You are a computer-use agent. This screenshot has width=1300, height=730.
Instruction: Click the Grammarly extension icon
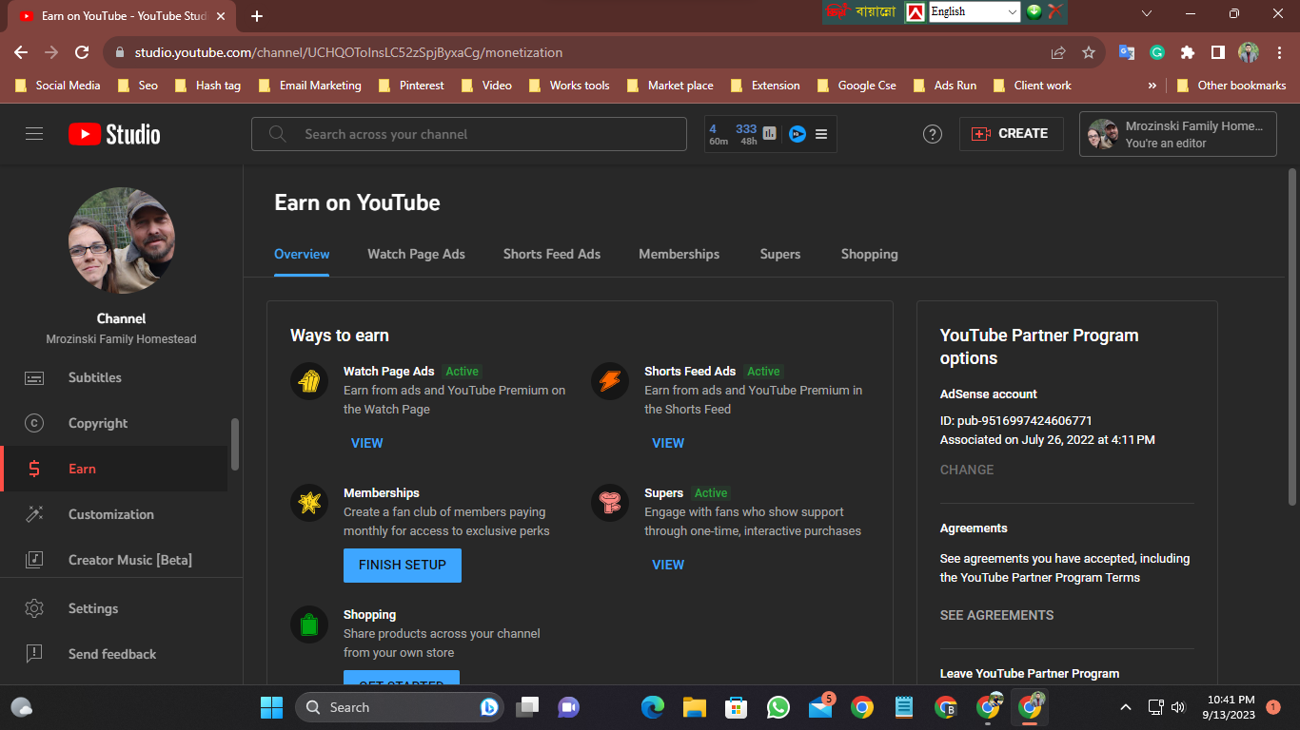click(1157, 52)
